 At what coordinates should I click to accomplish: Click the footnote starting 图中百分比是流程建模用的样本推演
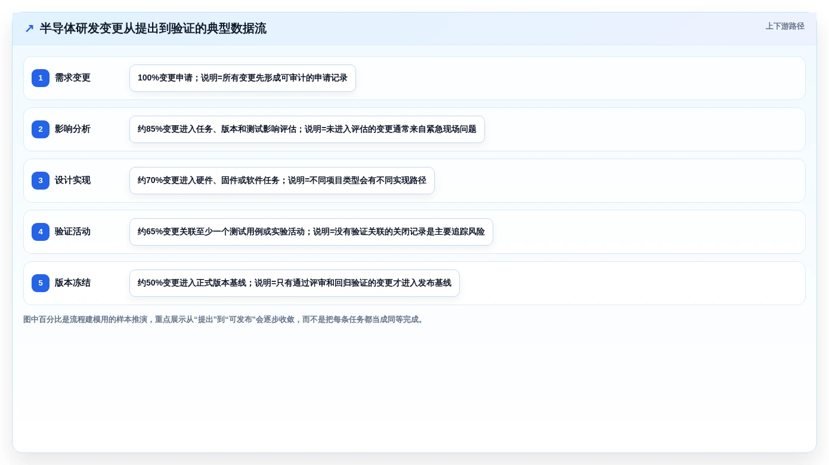224,320
